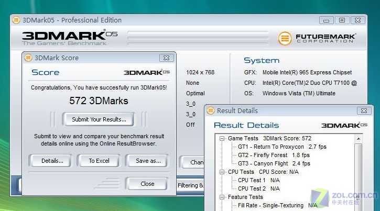This screenshot has height=211, width=380.
Task: Select GT3 - Canyon Flight row
Action: pos(274,163)
